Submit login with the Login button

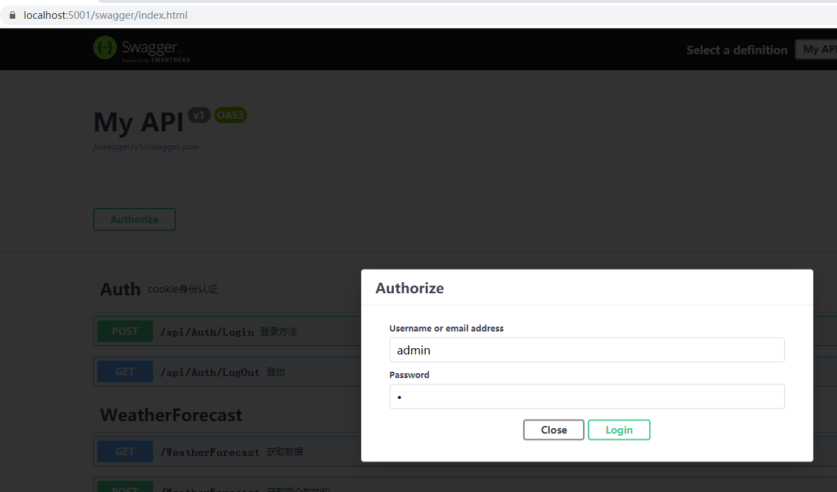click(619, 429)
